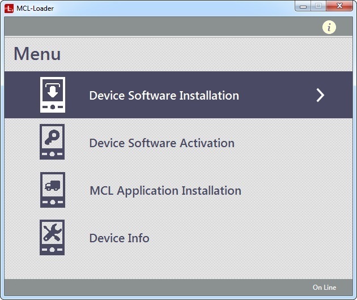
Task: Open the Device Software Activation menu entry
Action: [x=161, y=143]
